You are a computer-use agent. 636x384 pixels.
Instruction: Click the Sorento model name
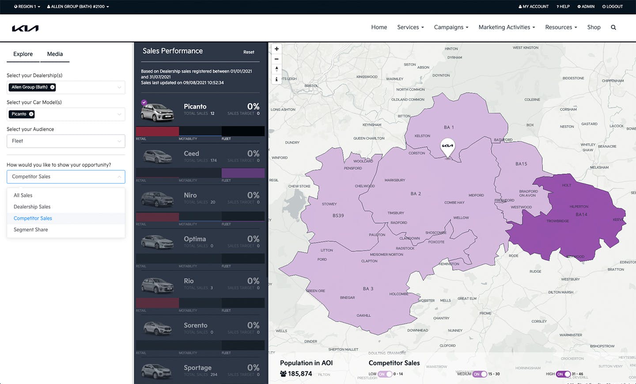pos(195,325)
